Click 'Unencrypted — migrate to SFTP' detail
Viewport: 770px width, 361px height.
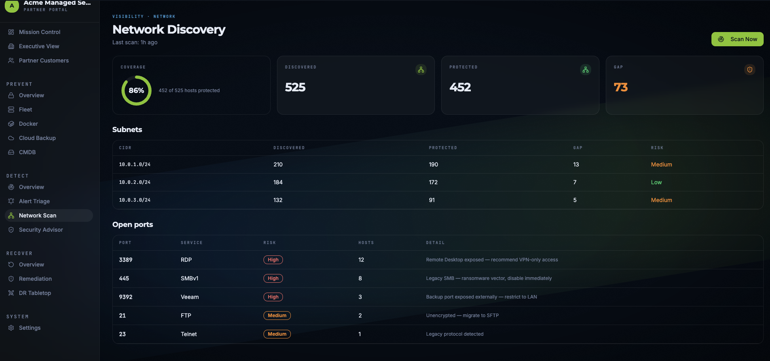click(x=462, y=316)
